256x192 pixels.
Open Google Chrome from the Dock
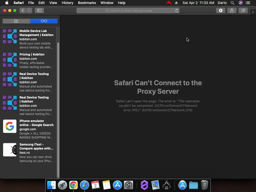coord(73,185)
